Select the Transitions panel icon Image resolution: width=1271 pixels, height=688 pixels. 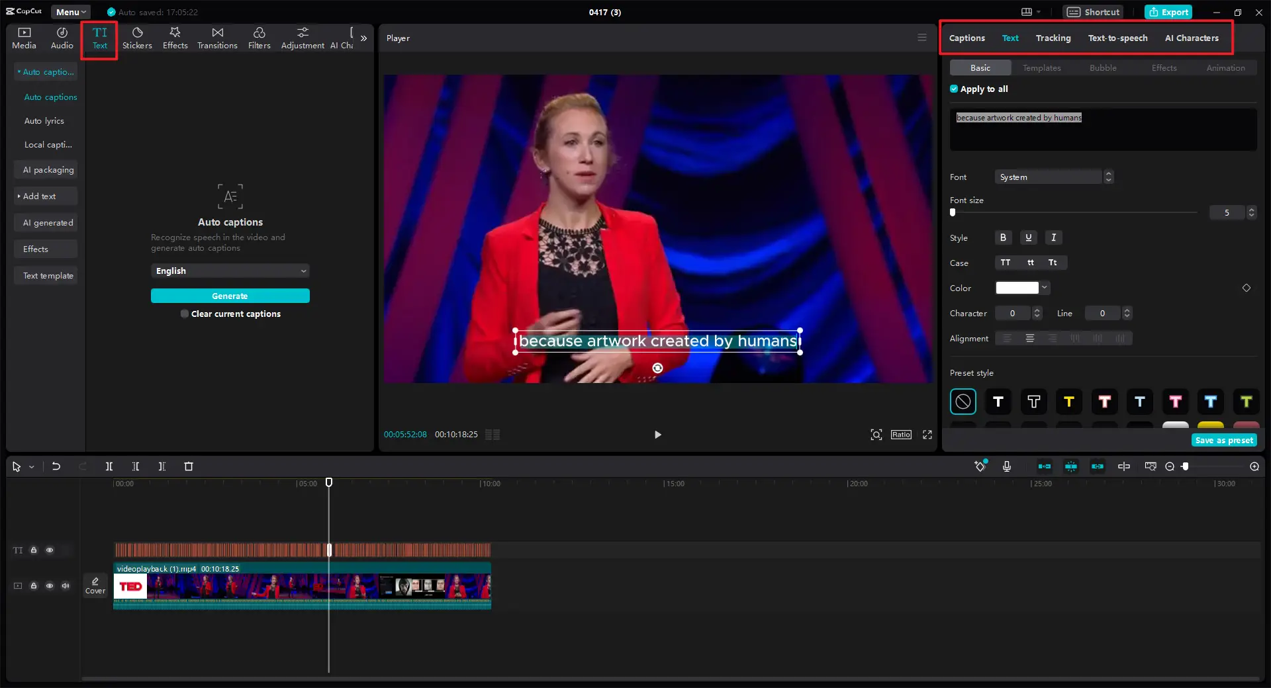coord(217,38)
